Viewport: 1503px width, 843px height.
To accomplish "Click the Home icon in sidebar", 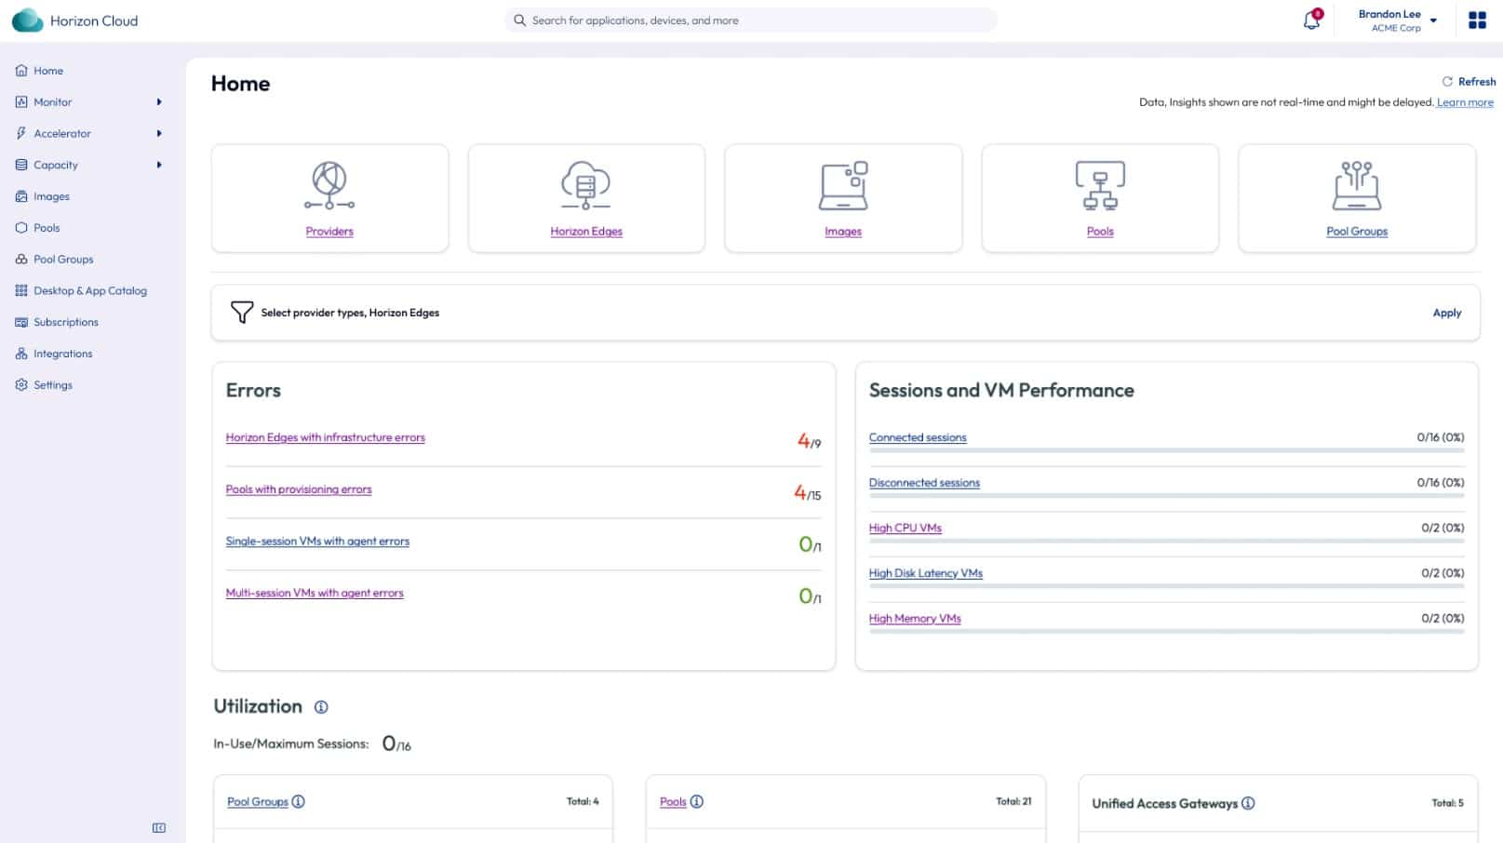I will click(21, 71).
